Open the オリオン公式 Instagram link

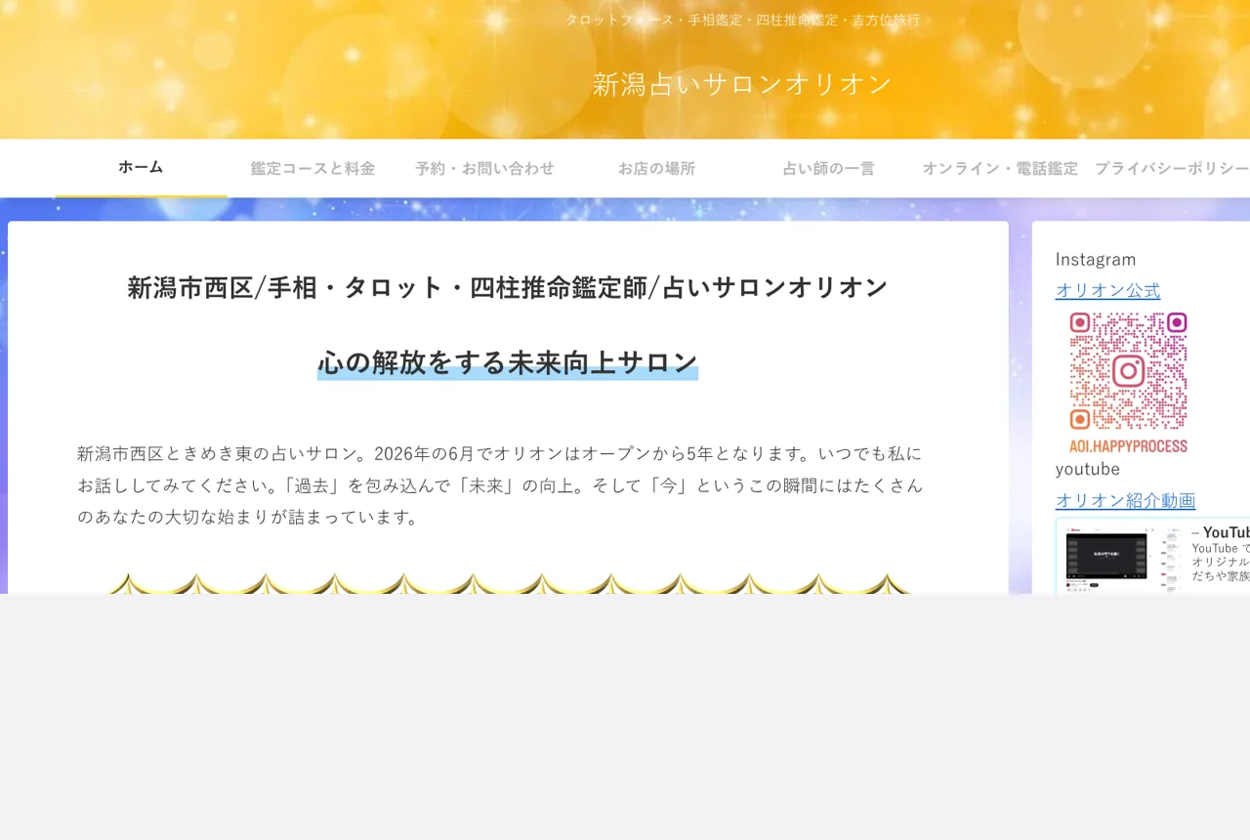1107,290
